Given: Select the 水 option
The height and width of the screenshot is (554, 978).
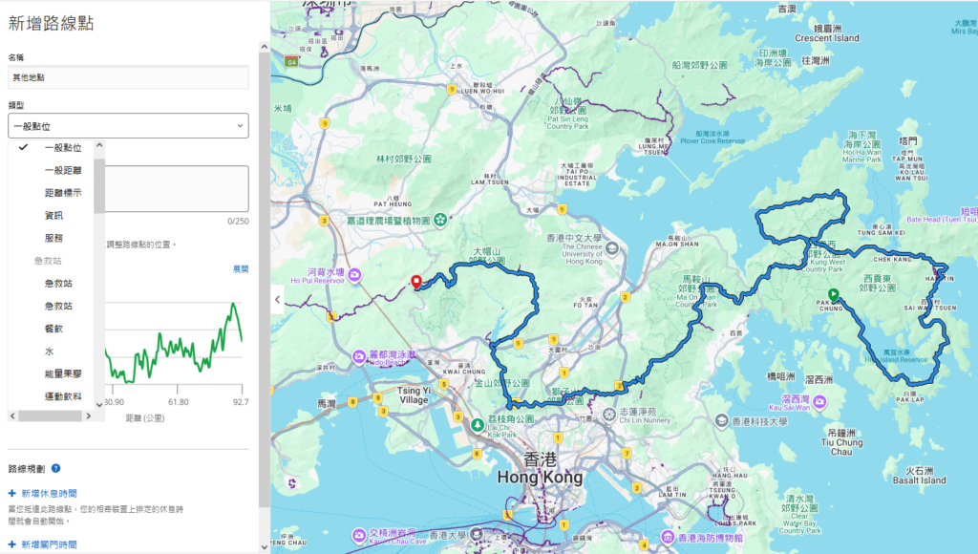Looking at the screenshot, I should pyautogui.click(x=52, y=352).
